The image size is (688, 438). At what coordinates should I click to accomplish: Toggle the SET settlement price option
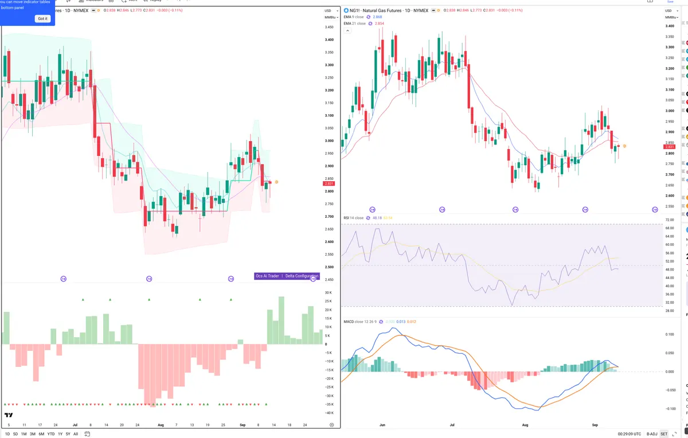[x=664, y=434]
